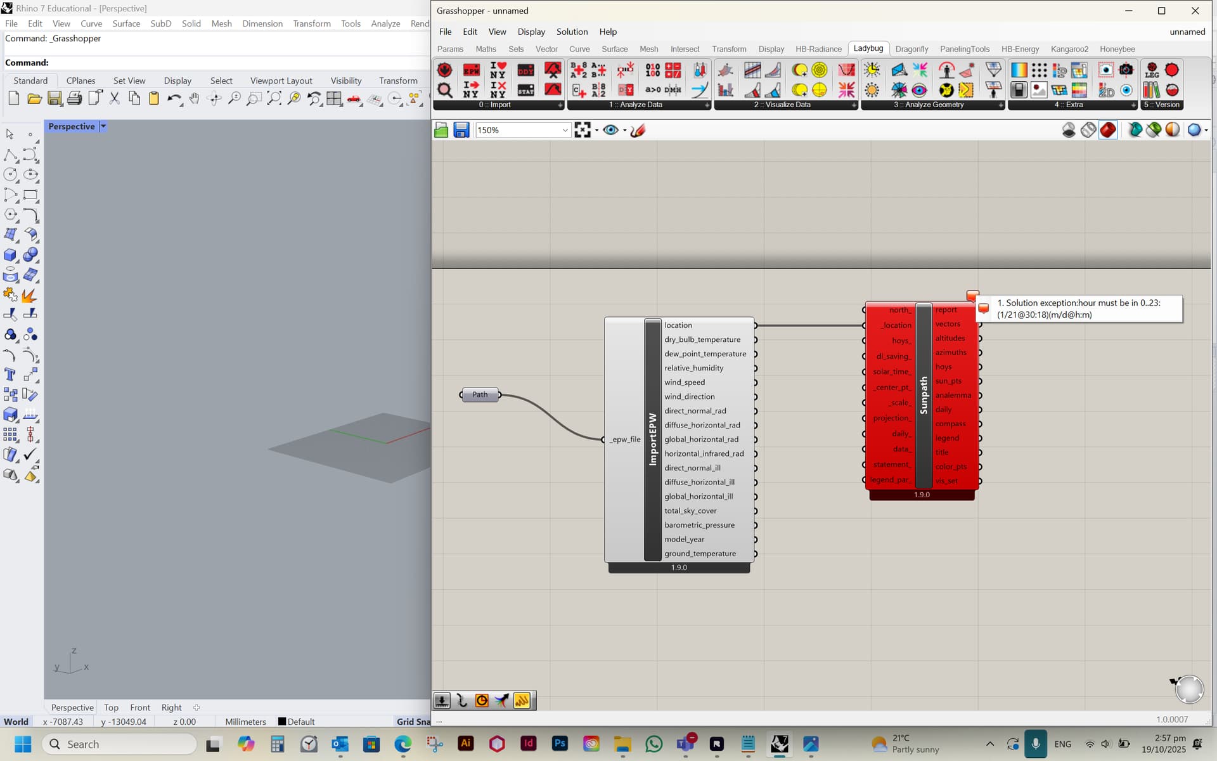Click the sketch red pen icon
This screenshot has height=761, width=1217.
(638, 131)
